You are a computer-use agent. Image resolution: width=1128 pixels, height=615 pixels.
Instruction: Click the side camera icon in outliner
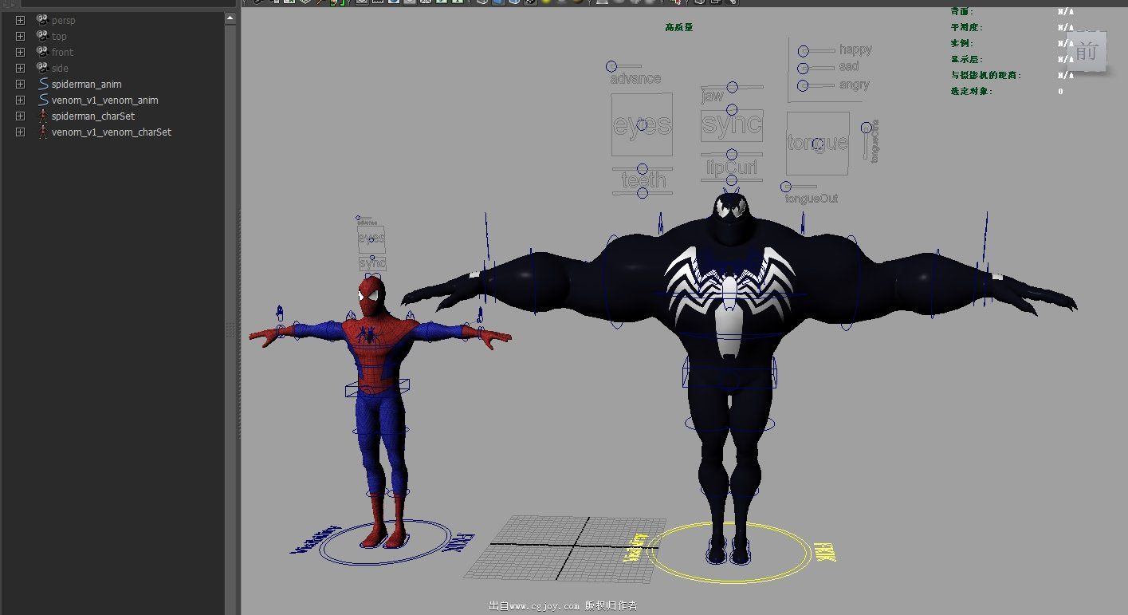point(42,68)
